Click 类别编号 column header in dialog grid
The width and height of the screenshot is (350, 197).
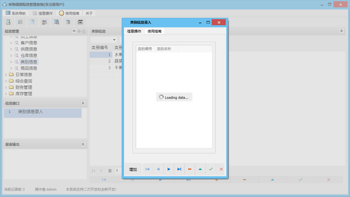(145, 49)
